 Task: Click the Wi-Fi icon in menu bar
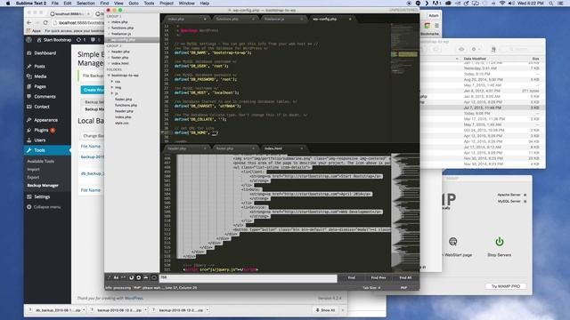[502, 4]
